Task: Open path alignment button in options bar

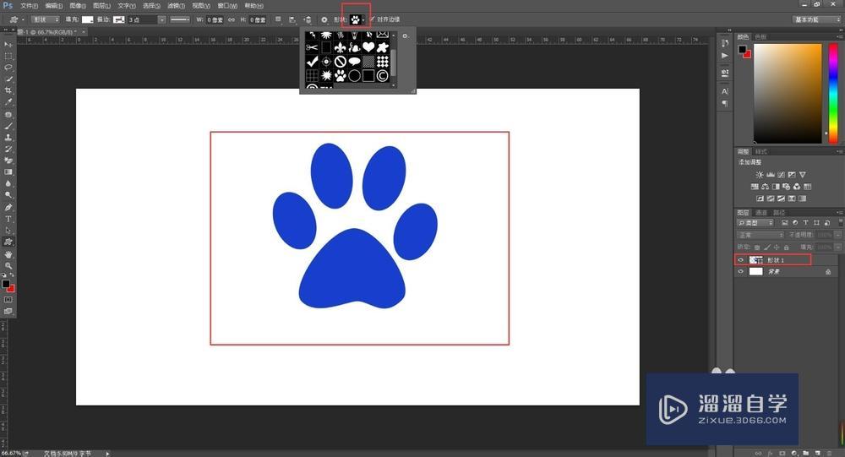Action: (x=292, y=19)
